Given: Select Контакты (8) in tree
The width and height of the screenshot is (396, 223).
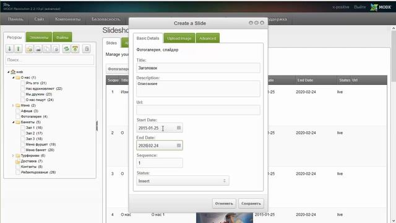Looking at the screenshot, I should (32, 167).
